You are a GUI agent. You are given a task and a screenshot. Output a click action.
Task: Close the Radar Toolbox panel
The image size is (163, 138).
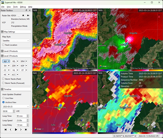30,10
